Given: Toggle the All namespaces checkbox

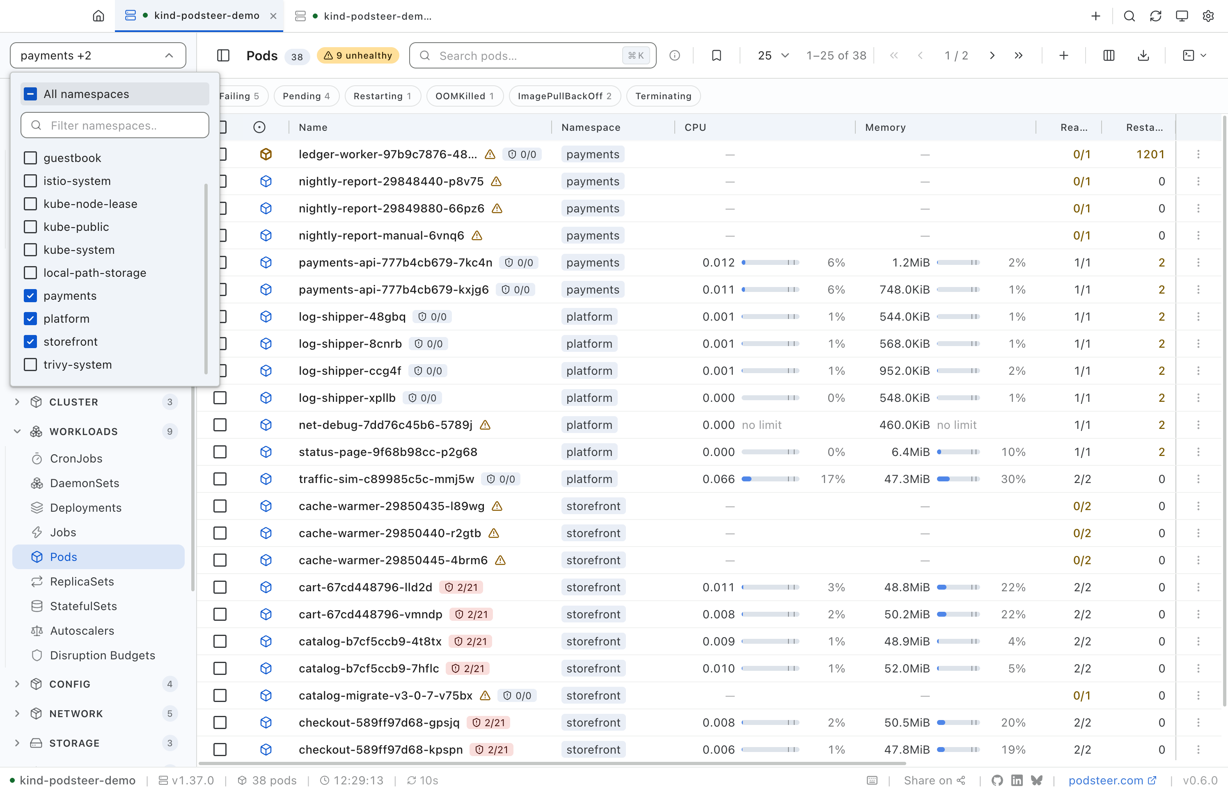Looking at the screenshot, I should click(x=30, y=94).
